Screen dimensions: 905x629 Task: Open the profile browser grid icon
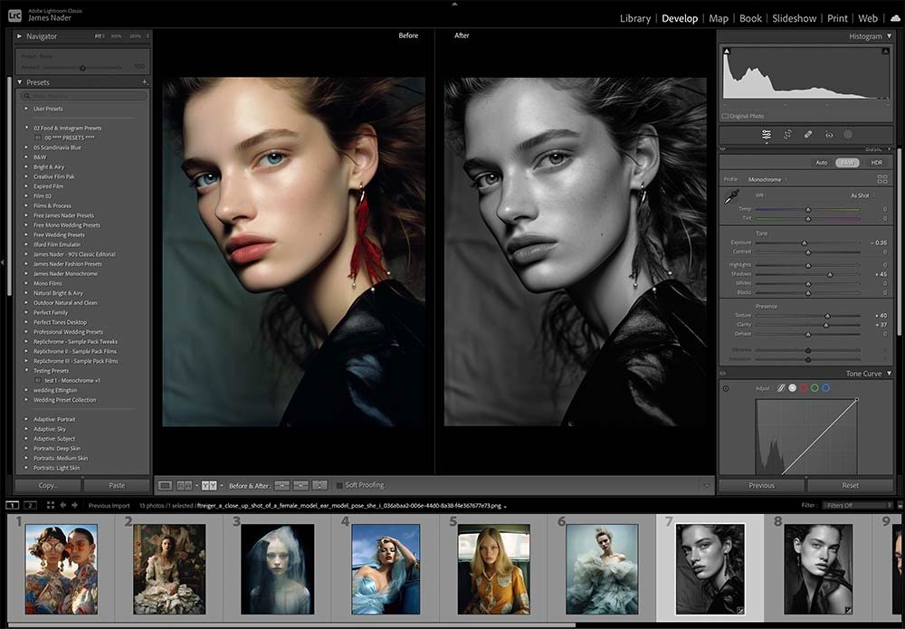click(882, 179)
